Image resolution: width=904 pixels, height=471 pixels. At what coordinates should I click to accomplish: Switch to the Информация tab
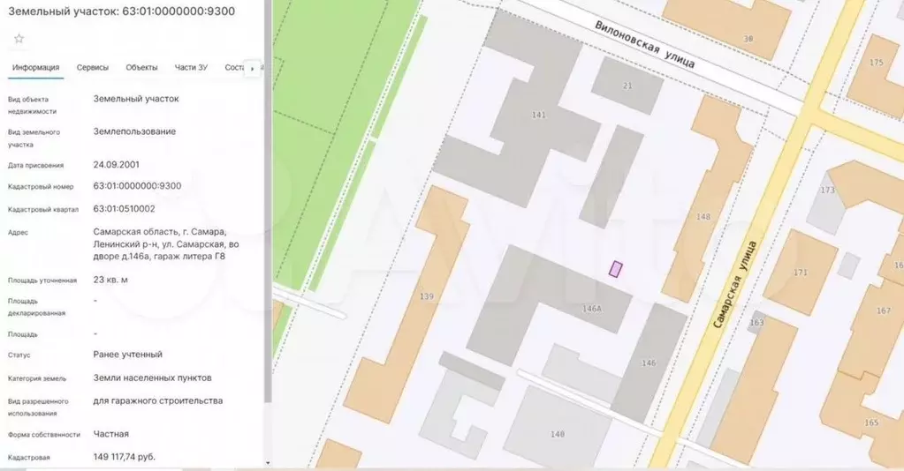coord(36,68)
